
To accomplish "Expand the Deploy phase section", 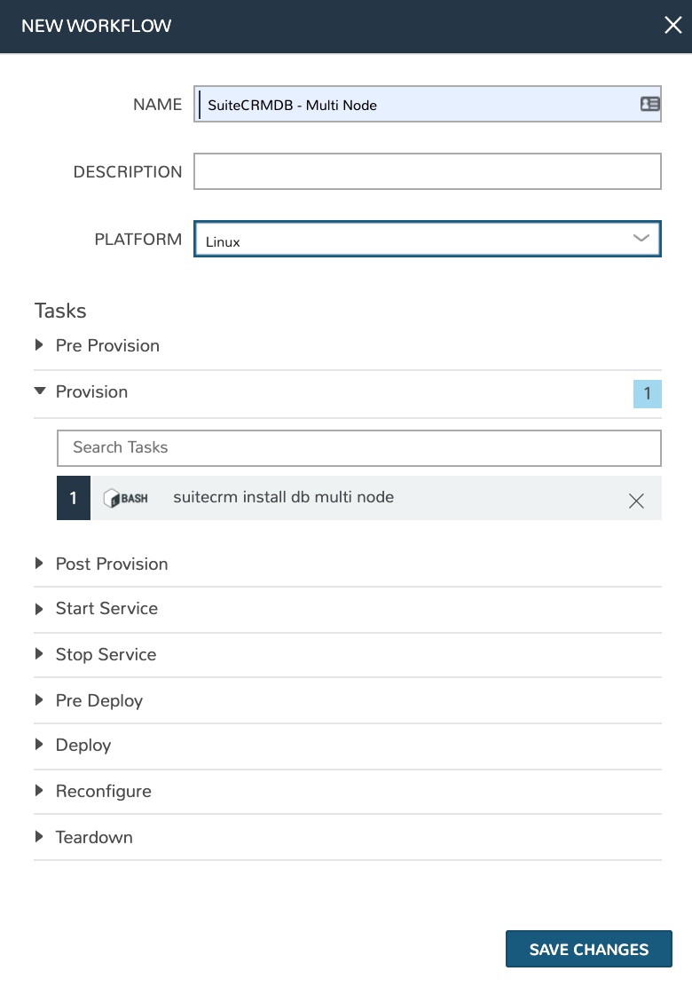I will click(83, 745).
